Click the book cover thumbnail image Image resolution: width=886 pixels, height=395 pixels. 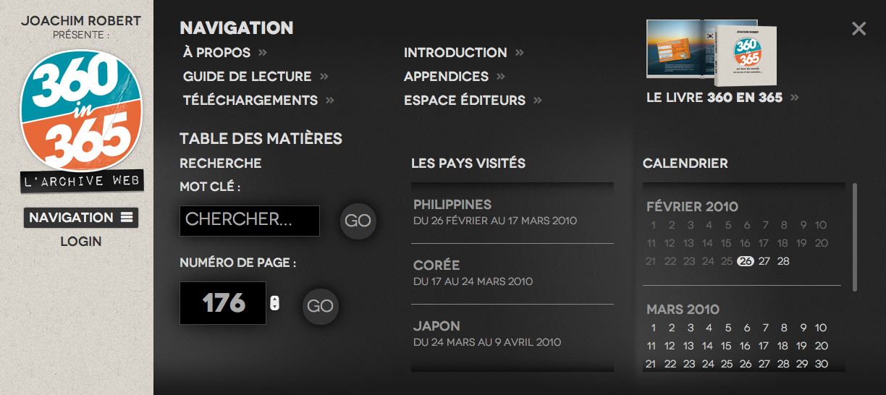coord(712,51)
